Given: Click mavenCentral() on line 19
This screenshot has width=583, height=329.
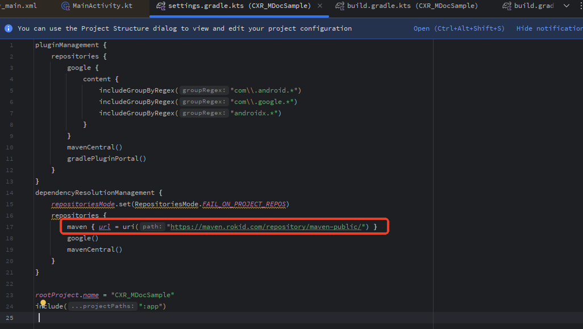Looking at the screenshot, I should tap(94, 250).
